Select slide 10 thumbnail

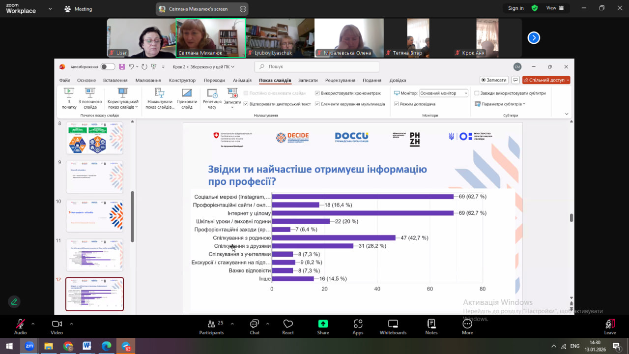click(x=94, y=216)
